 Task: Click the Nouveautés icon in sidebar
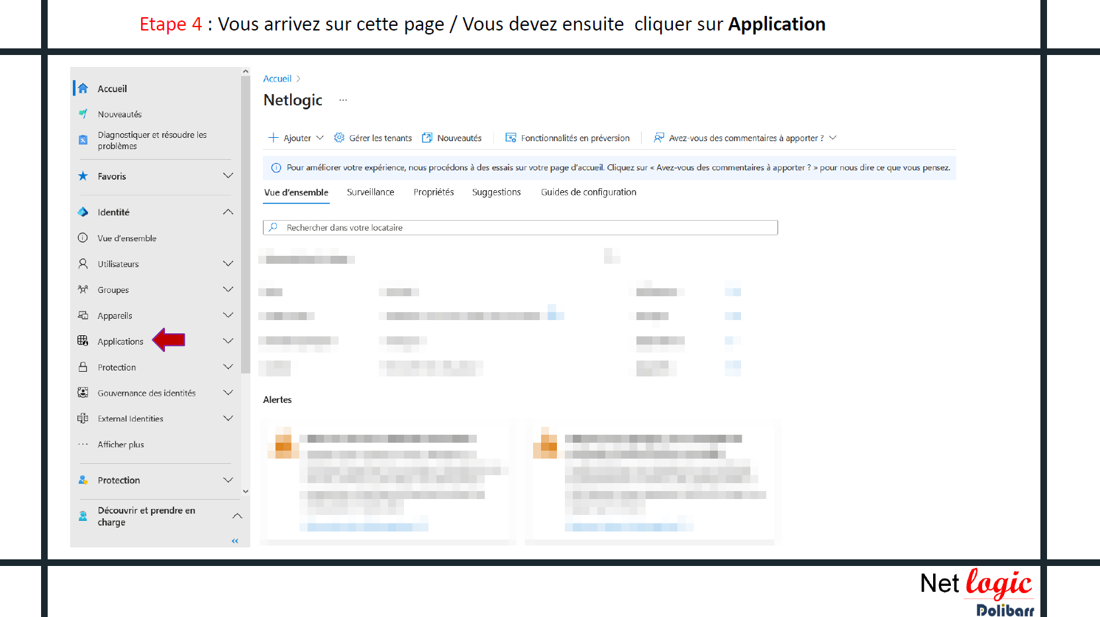(83, 114)
